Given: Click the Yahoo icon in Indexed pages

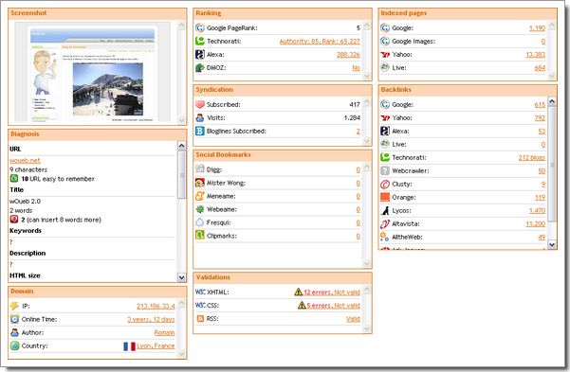Looking at the screenshot, I should 385,55.
